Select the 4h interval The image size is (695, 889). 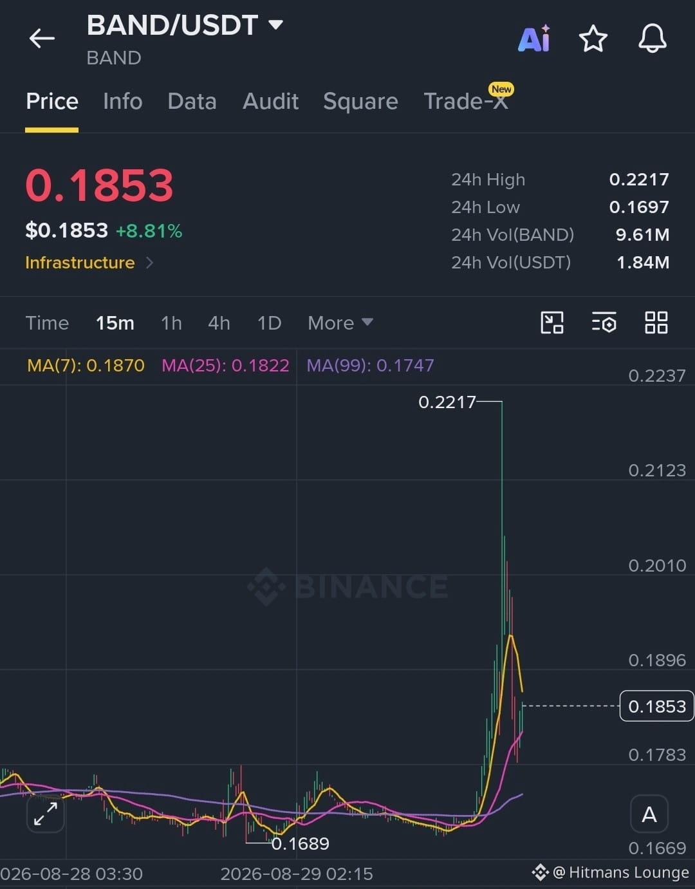[219, 323]
